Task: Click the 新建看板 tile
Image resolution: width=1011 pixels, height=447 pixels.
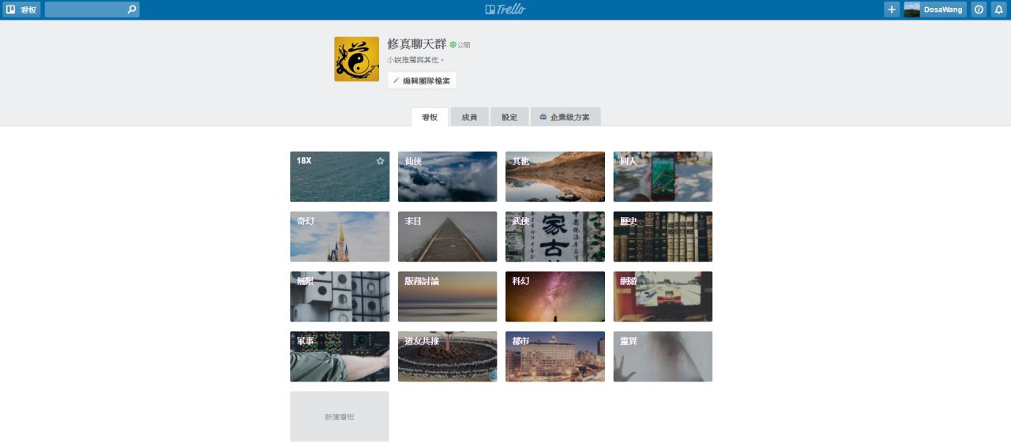Action: tap(340, 416)
